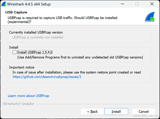Image resolution: width=160 pixels, height=119 pixels.
Task: Click the "Important notice" group label
Action: pyautogui.click(x=22, y=67)
